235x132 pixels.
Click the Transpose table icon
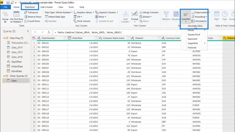coord(26,12)
